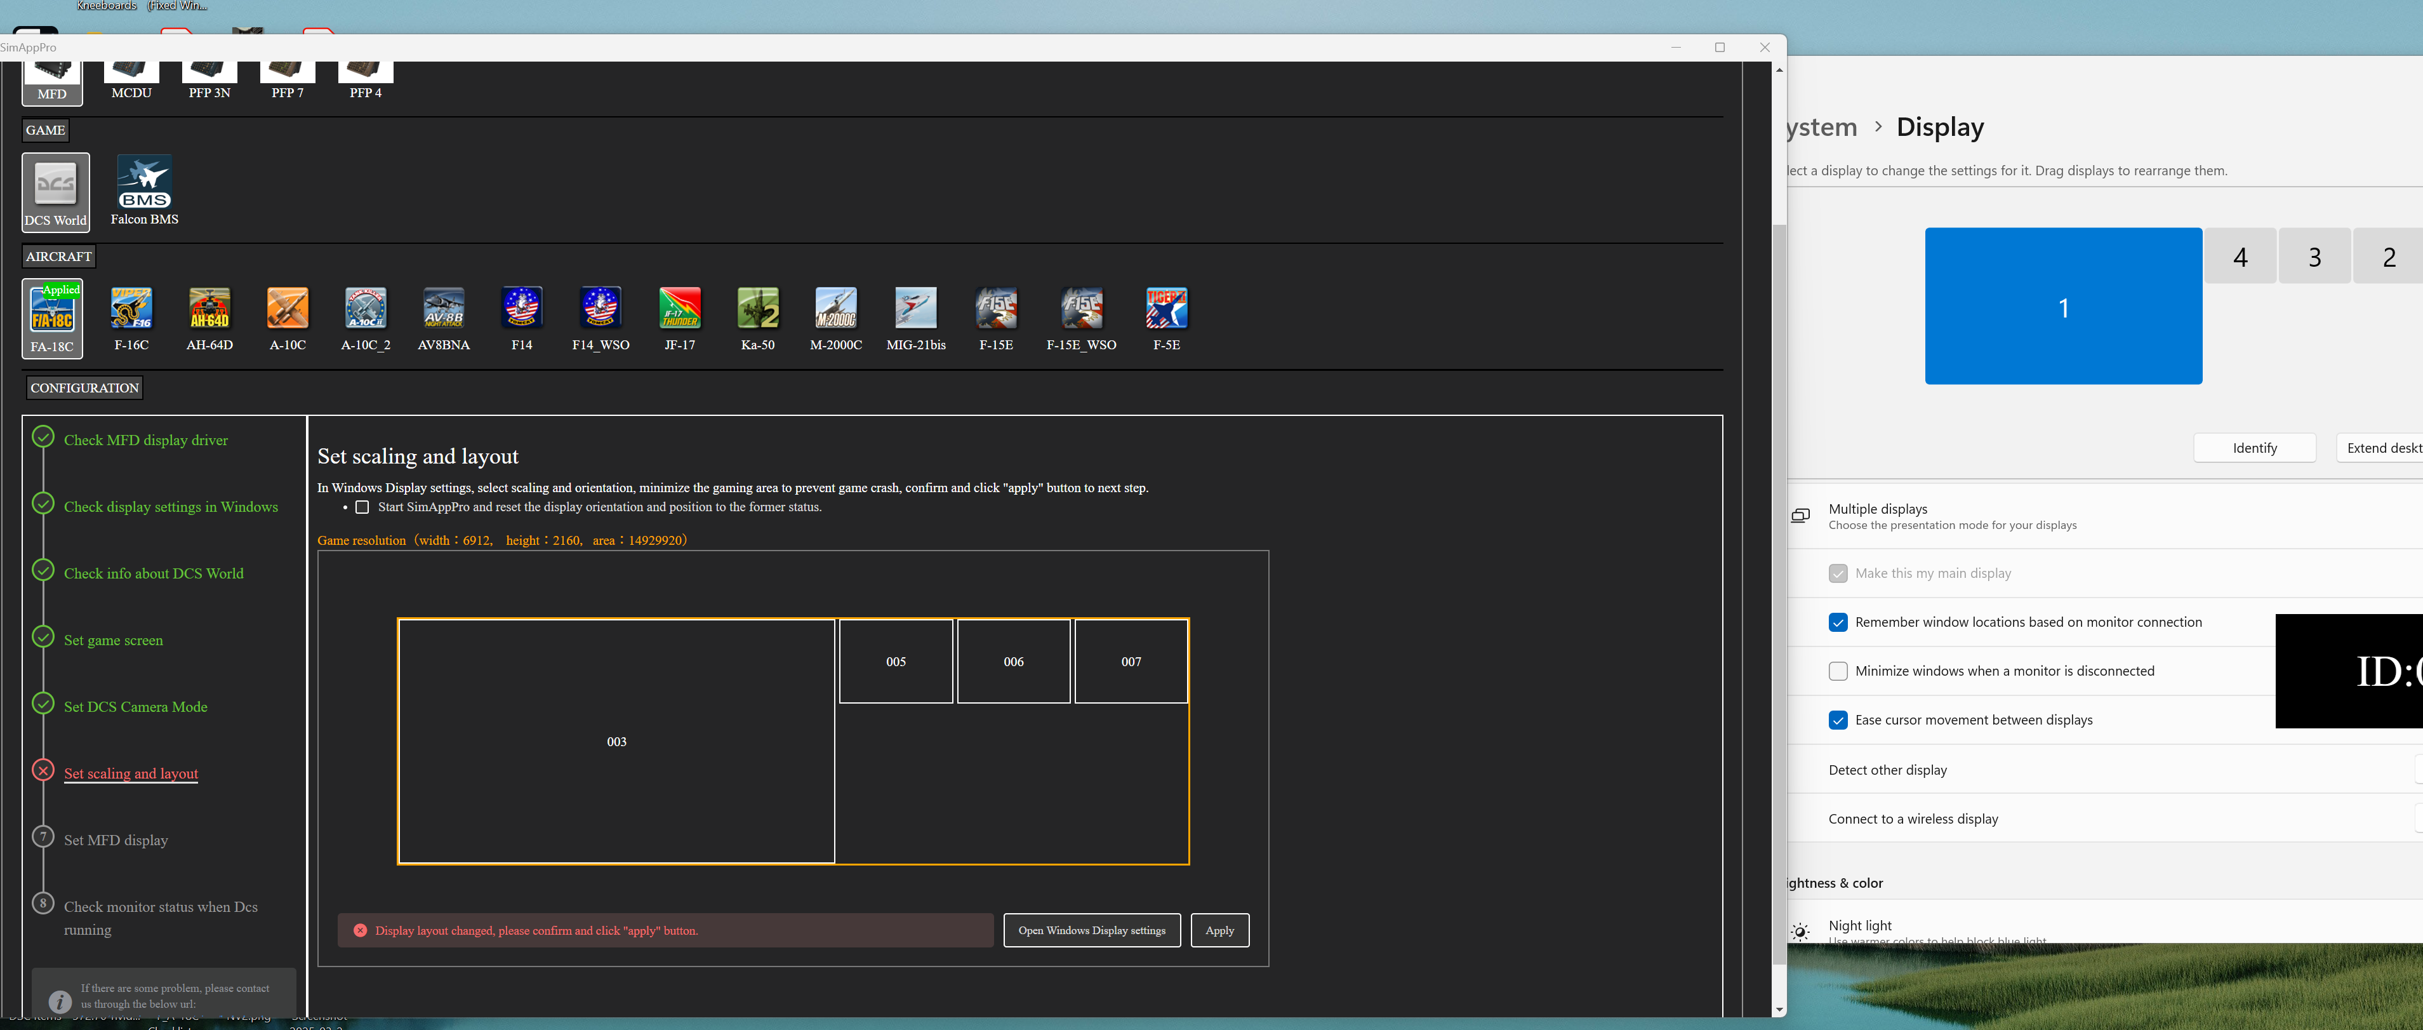Select display 3 in arrangement
Image resolution: width=2423 pixels, height=1030 pixels.
[x=2314, y=256]
